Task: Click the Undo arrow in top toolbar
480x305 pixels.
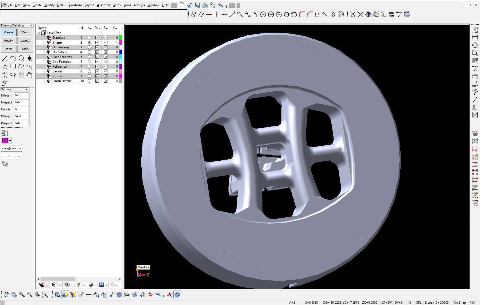Action: (x=220, y=5)
